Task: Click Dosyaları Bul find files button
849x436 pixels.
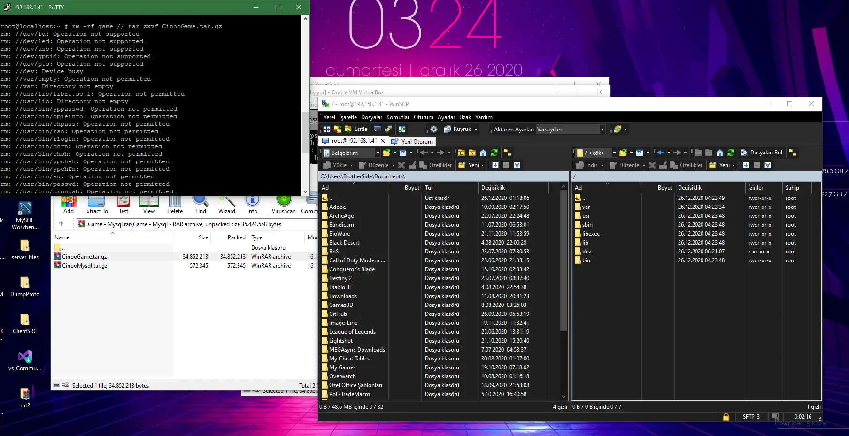Action: tap(762, 153)
